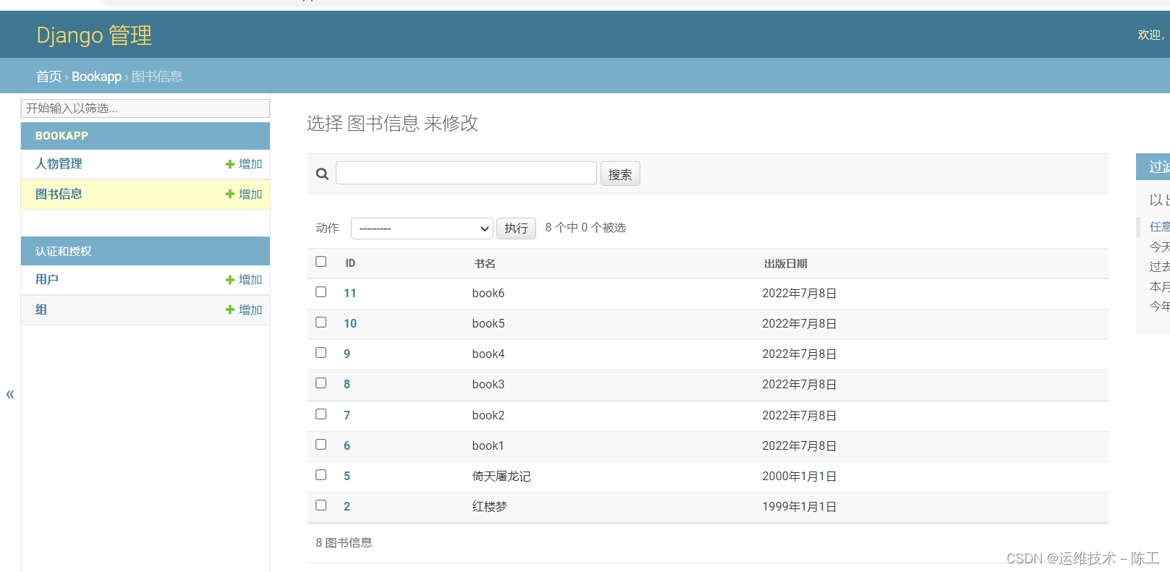Click the sidebar filter input 开始输入以筛选
Screen dimensions: 1170x572
(145, 108)
